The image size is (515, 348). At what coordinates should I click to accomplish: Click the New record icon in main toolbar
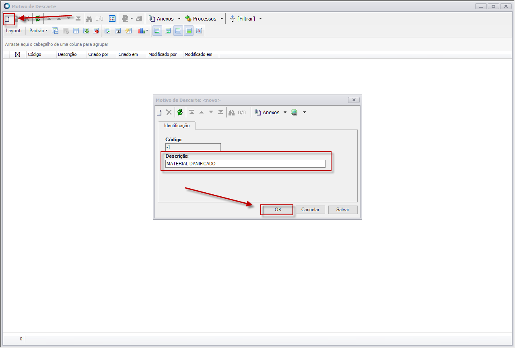pyautogui.click(x=7, y=19)
